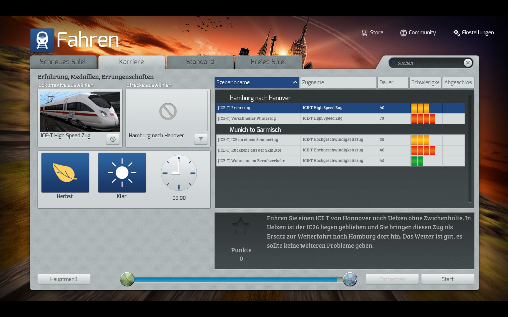Click the route funnel filter icon

coord(201,139)
